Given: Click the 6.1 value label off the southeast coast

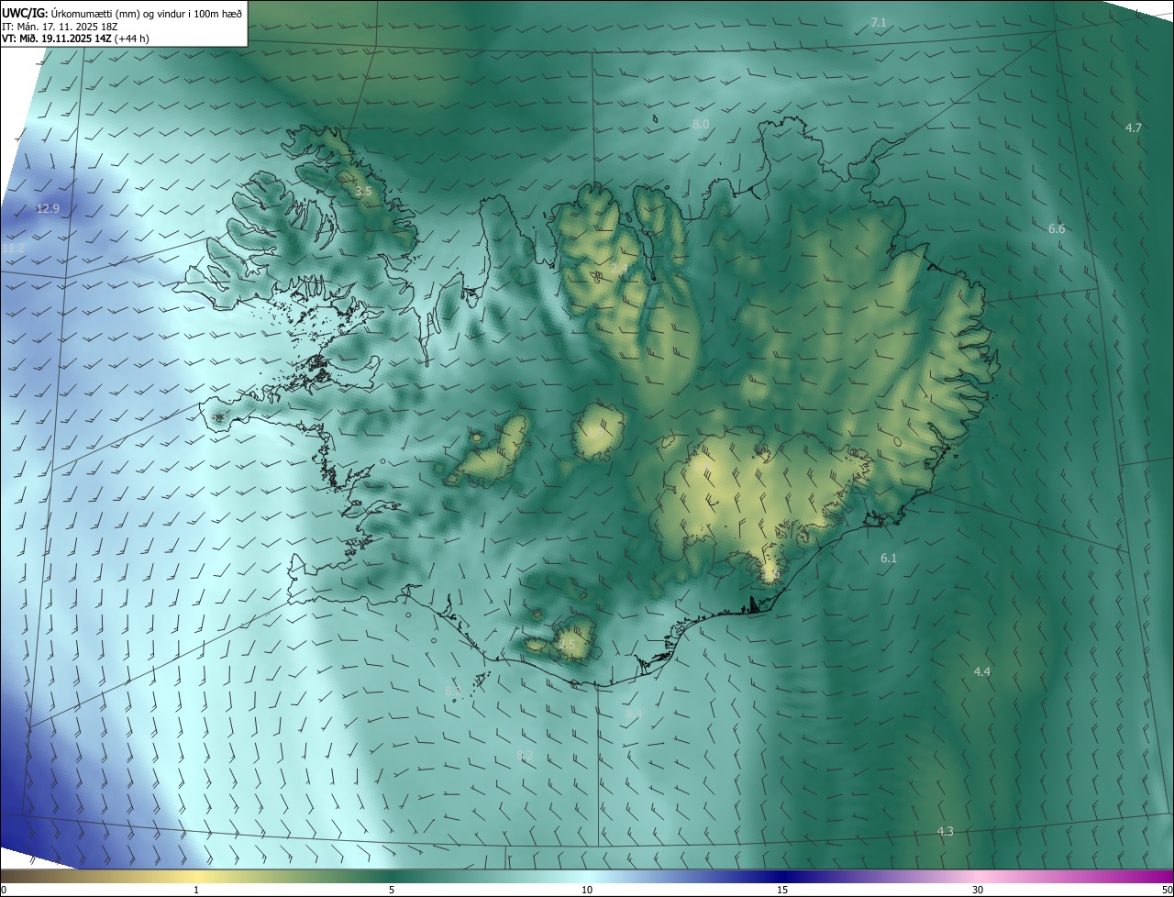Looking at the screenshot, I should pyautogui.click(x=889, y=559).
